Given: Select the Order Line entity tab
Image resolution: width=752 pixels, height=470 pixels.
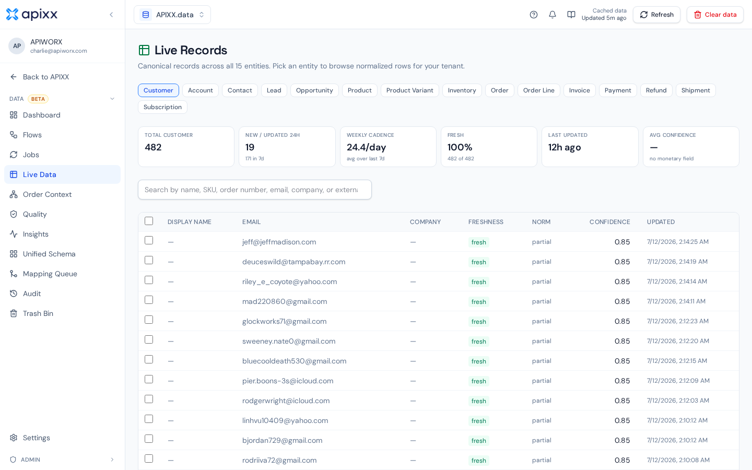Looking at the screenshot, I should point(539,90).
